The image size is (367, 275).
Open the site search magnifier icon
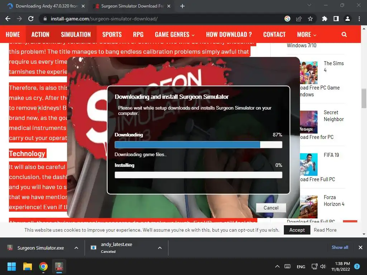point(344,35)
